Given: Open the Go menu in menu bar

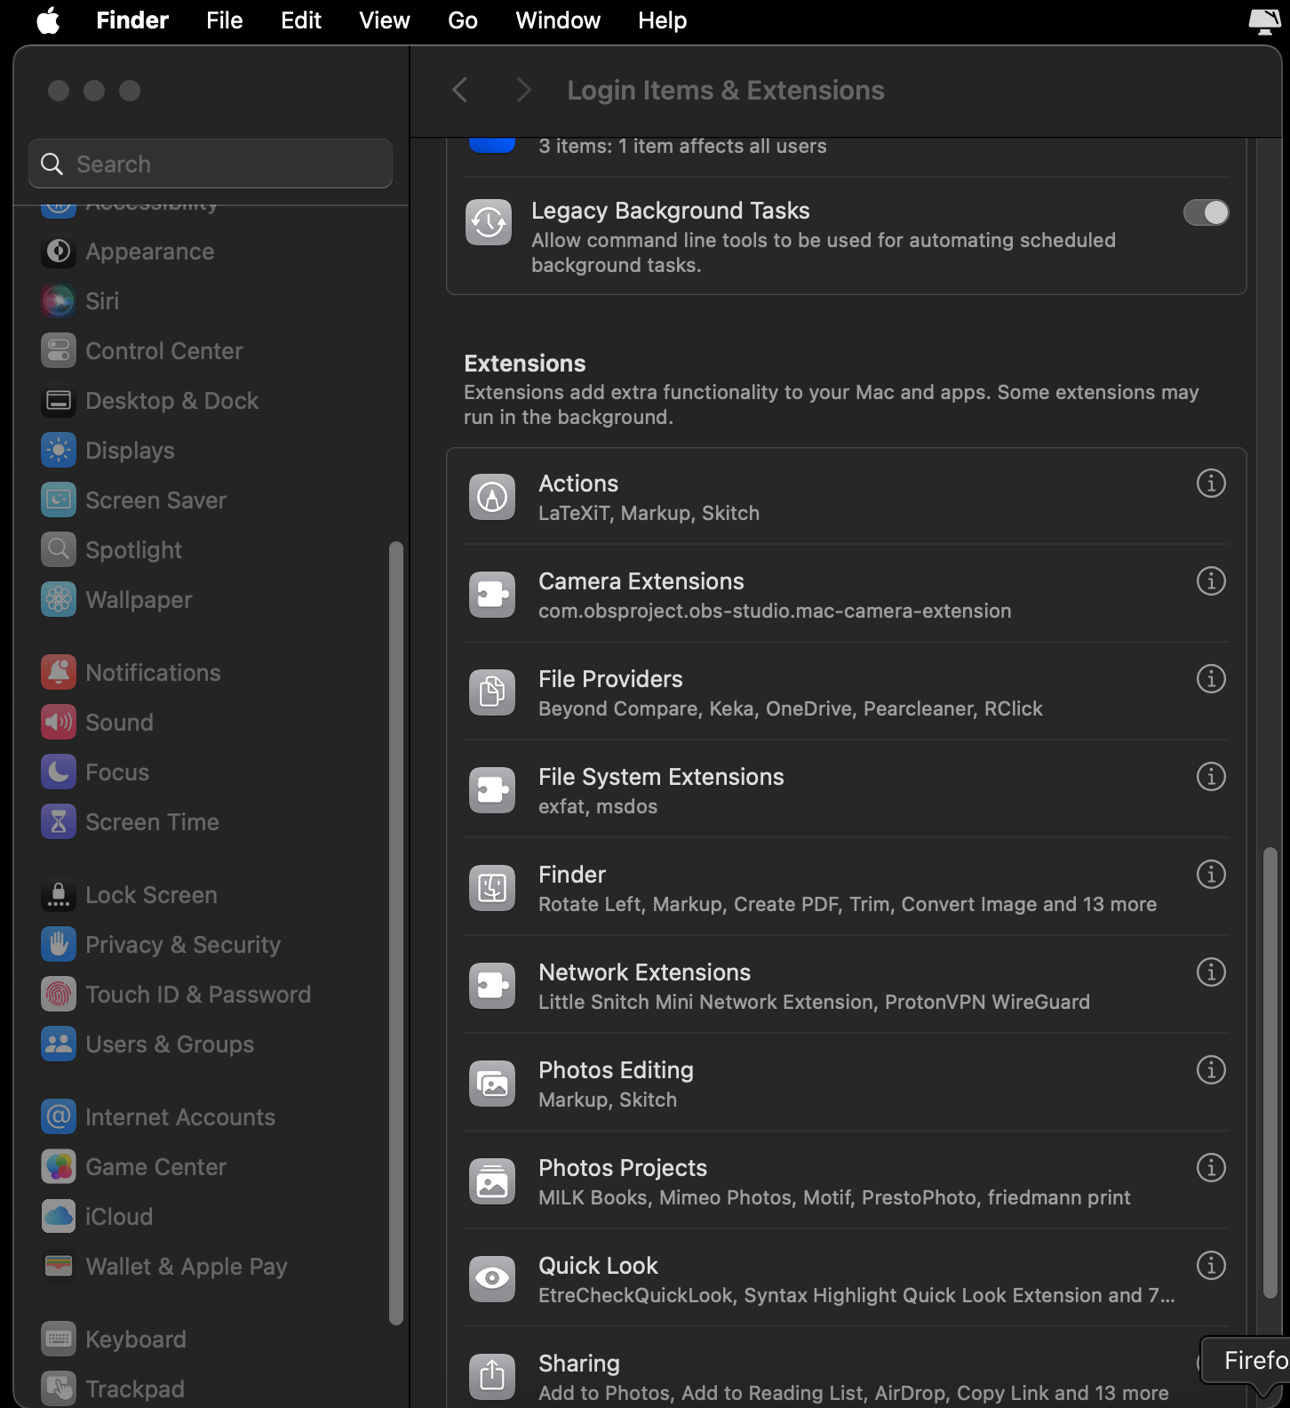Looking at the screenshot, I should [x=462, y=20].
